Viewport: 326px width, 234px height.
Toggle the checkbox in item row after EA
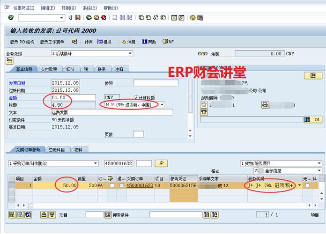[x=112, y=185]
